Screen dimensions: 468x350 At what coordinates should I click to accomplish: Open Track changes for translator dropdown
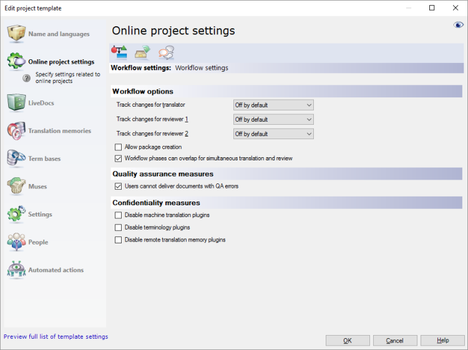(273, 105)
